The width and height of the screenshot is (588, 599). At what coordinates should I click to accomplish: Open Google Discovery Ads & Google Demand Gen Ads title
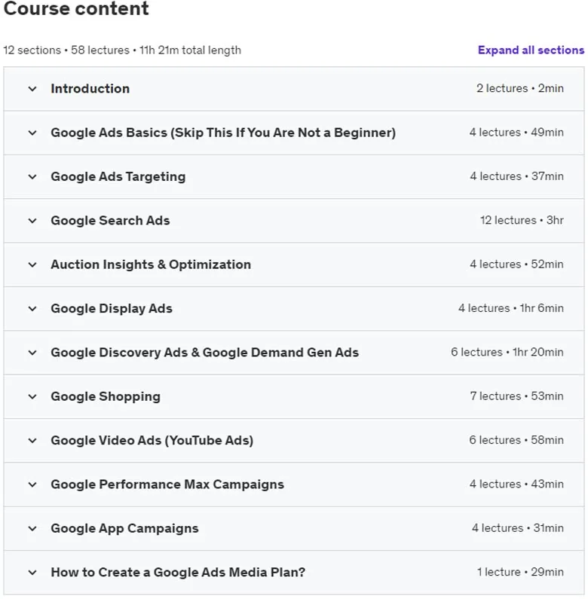pyautogui.click(x=205, y=353)
